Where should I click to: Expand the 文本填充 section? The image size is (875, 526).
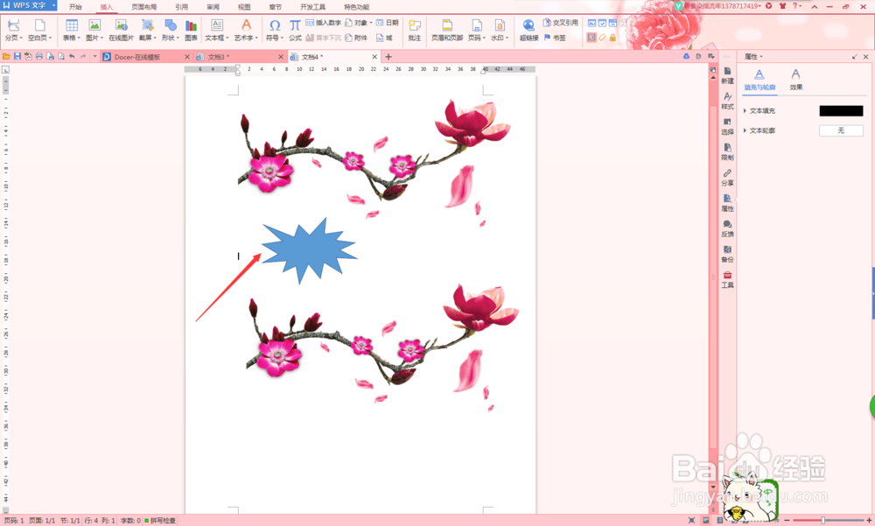(x=745, y=110)
